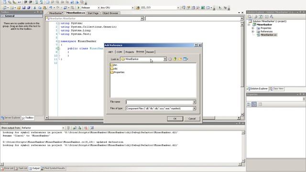Click the Save icon in toolbar
The image size is (306, 172).
(x=24, y=8)
